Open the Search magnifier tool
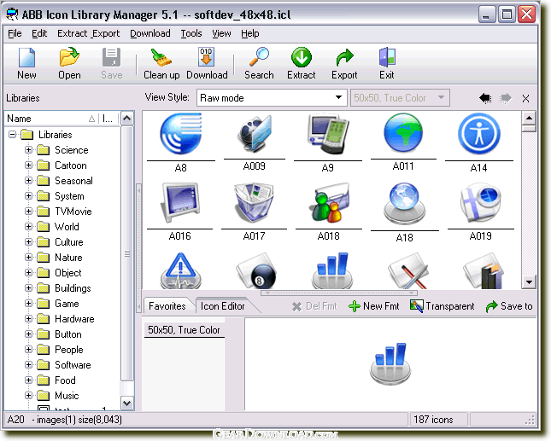 [x=259, y=58]
